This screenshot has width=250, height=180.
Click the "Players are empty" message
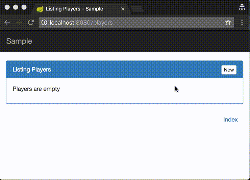[x=36, y=89]
